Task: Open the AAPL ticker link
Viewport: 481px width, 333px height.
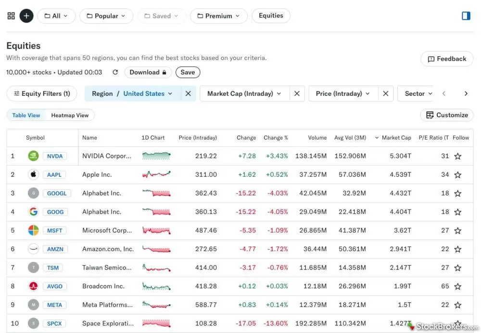Action: (x=54, y=175)
